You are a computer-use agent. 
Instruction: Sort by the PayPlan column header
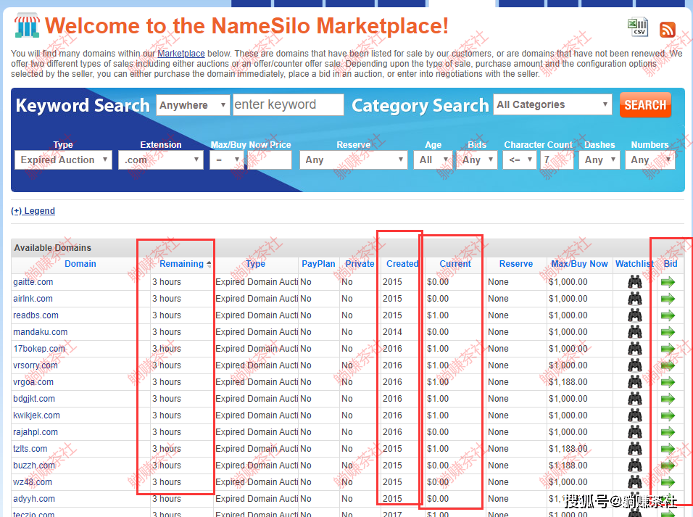[318, 264]
